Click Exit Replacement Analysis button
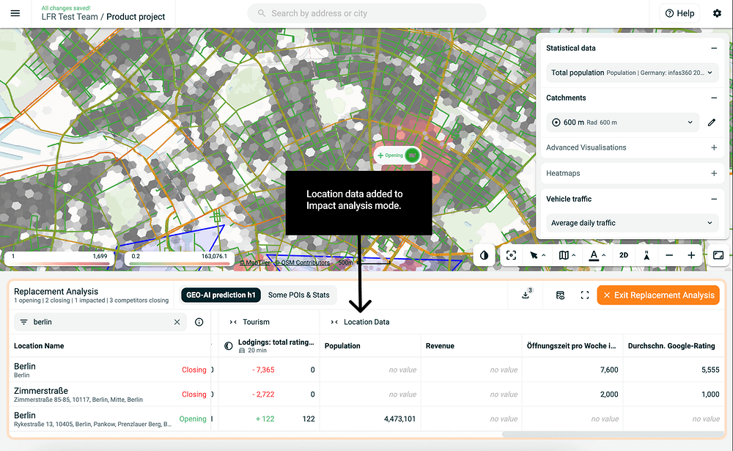733x451 pixels. tap(658, 296)
